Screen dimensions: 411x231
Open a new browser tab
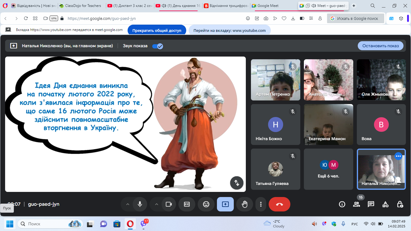tap(354, 6)
